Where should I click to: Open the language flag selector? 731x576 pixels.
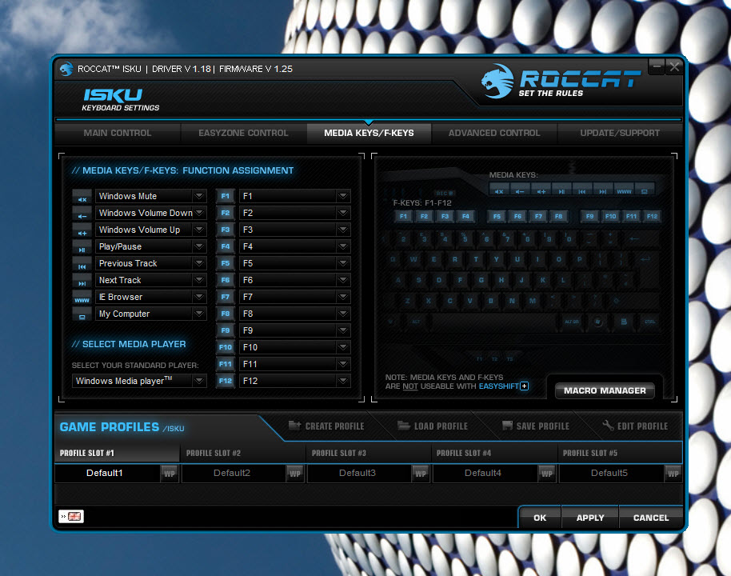point(71,516)
